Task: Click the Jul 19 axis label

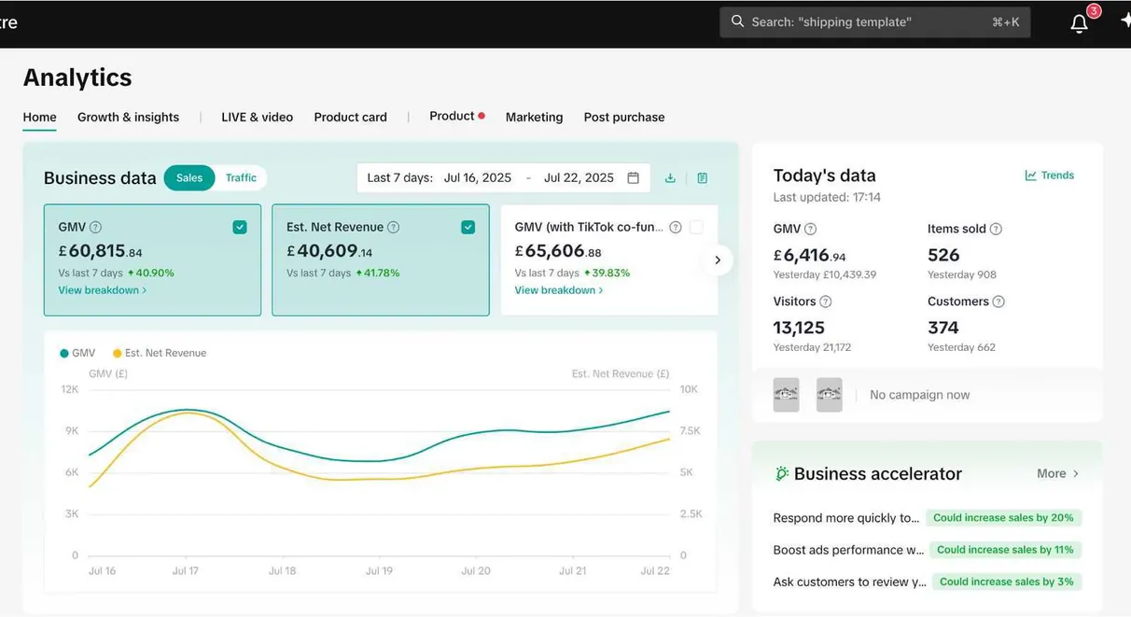Action: [379, 570]
